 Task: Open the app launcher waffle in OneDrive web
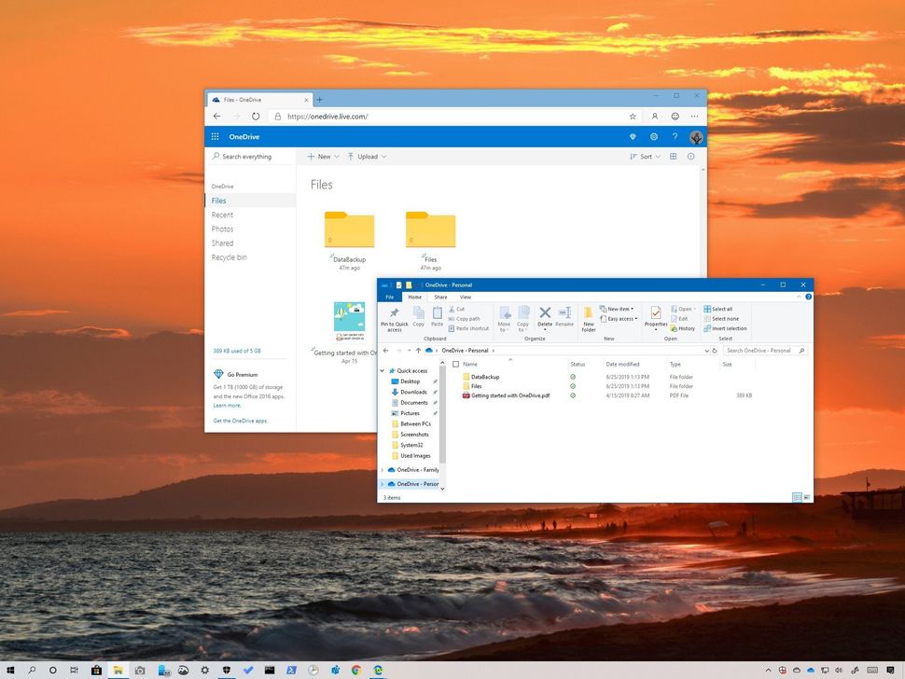tap(215, 136)
